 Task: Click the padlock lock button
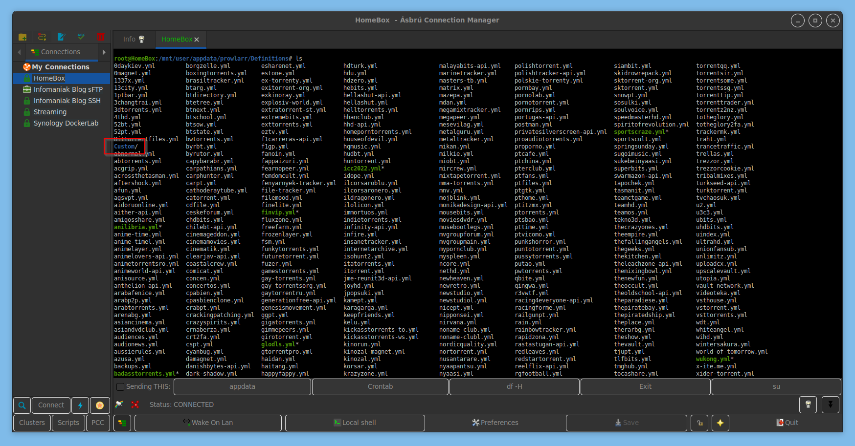click(x=699, y=423)
